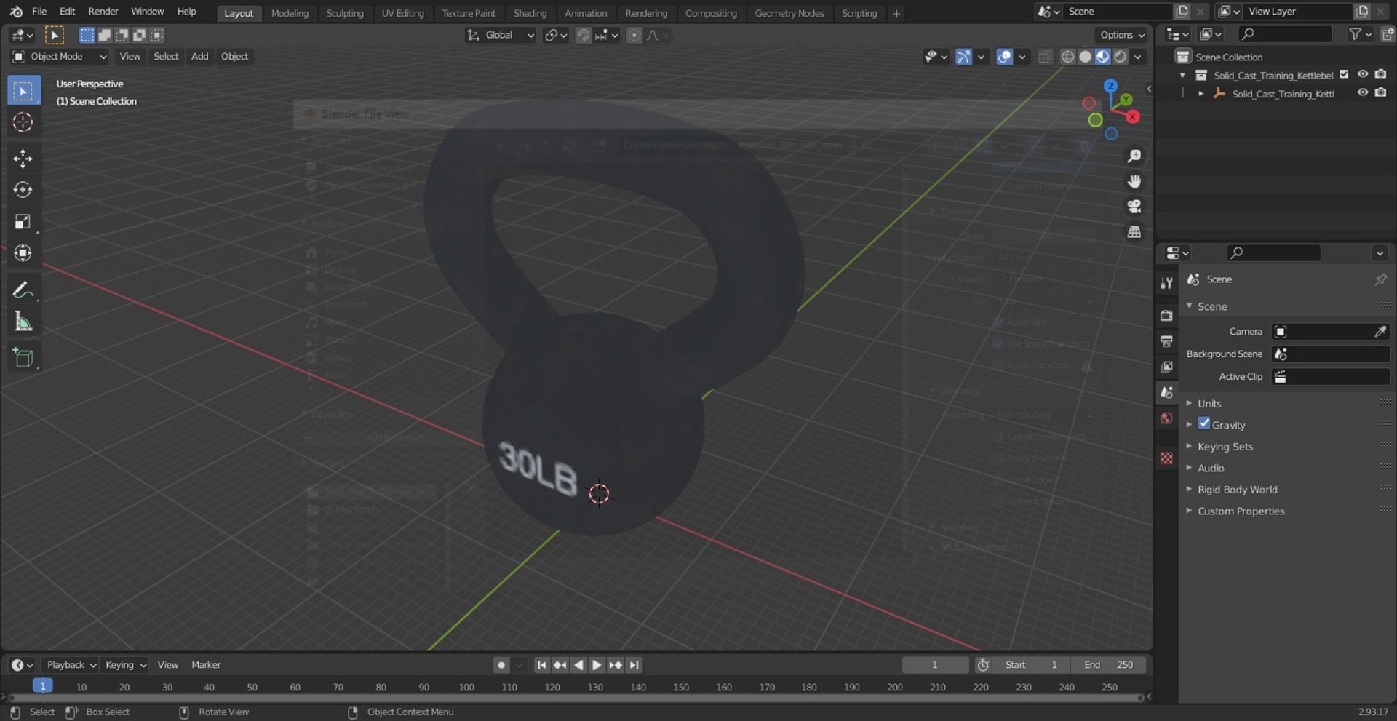1397x721 pixels.
Task: Exclude Solid_Cast_Training_Kettlebel collection from view layer
Action: pyautogui.click(x=1345, y=74)
